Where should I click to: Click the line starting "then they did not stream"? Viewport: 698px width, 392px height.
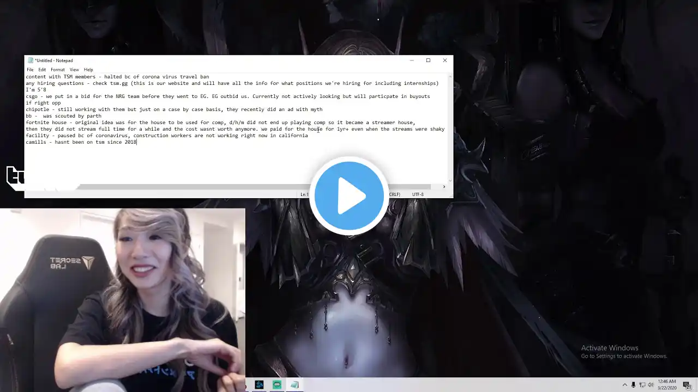tap(235, 129)
